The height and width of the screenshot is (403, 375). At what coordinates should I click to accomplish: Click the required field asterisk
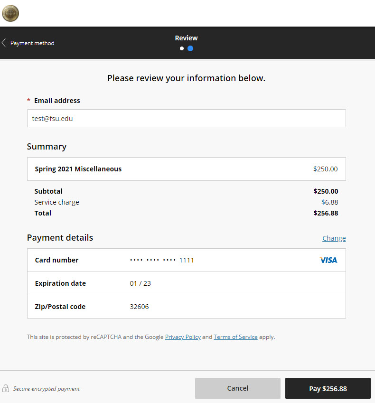(x=28, y=100)
